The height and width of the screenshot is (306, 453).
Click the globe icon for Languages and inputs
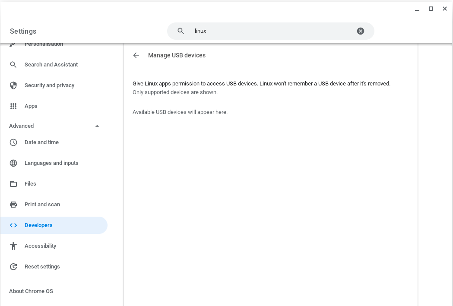click(13, 163)
